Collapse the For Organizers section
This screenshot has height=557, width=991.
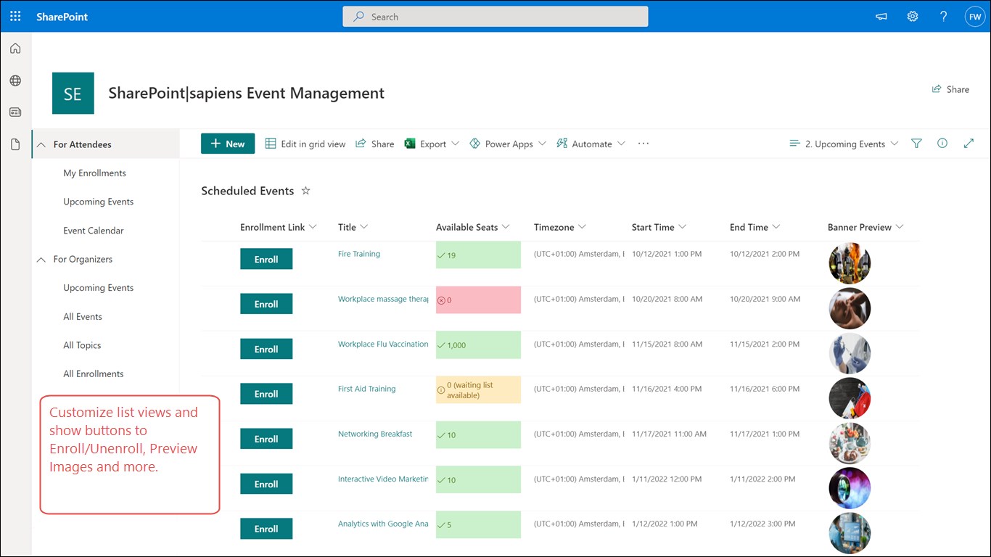click(41, 259)
